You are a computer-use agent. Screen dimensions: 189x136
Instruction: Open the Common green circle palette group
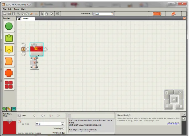9,26
